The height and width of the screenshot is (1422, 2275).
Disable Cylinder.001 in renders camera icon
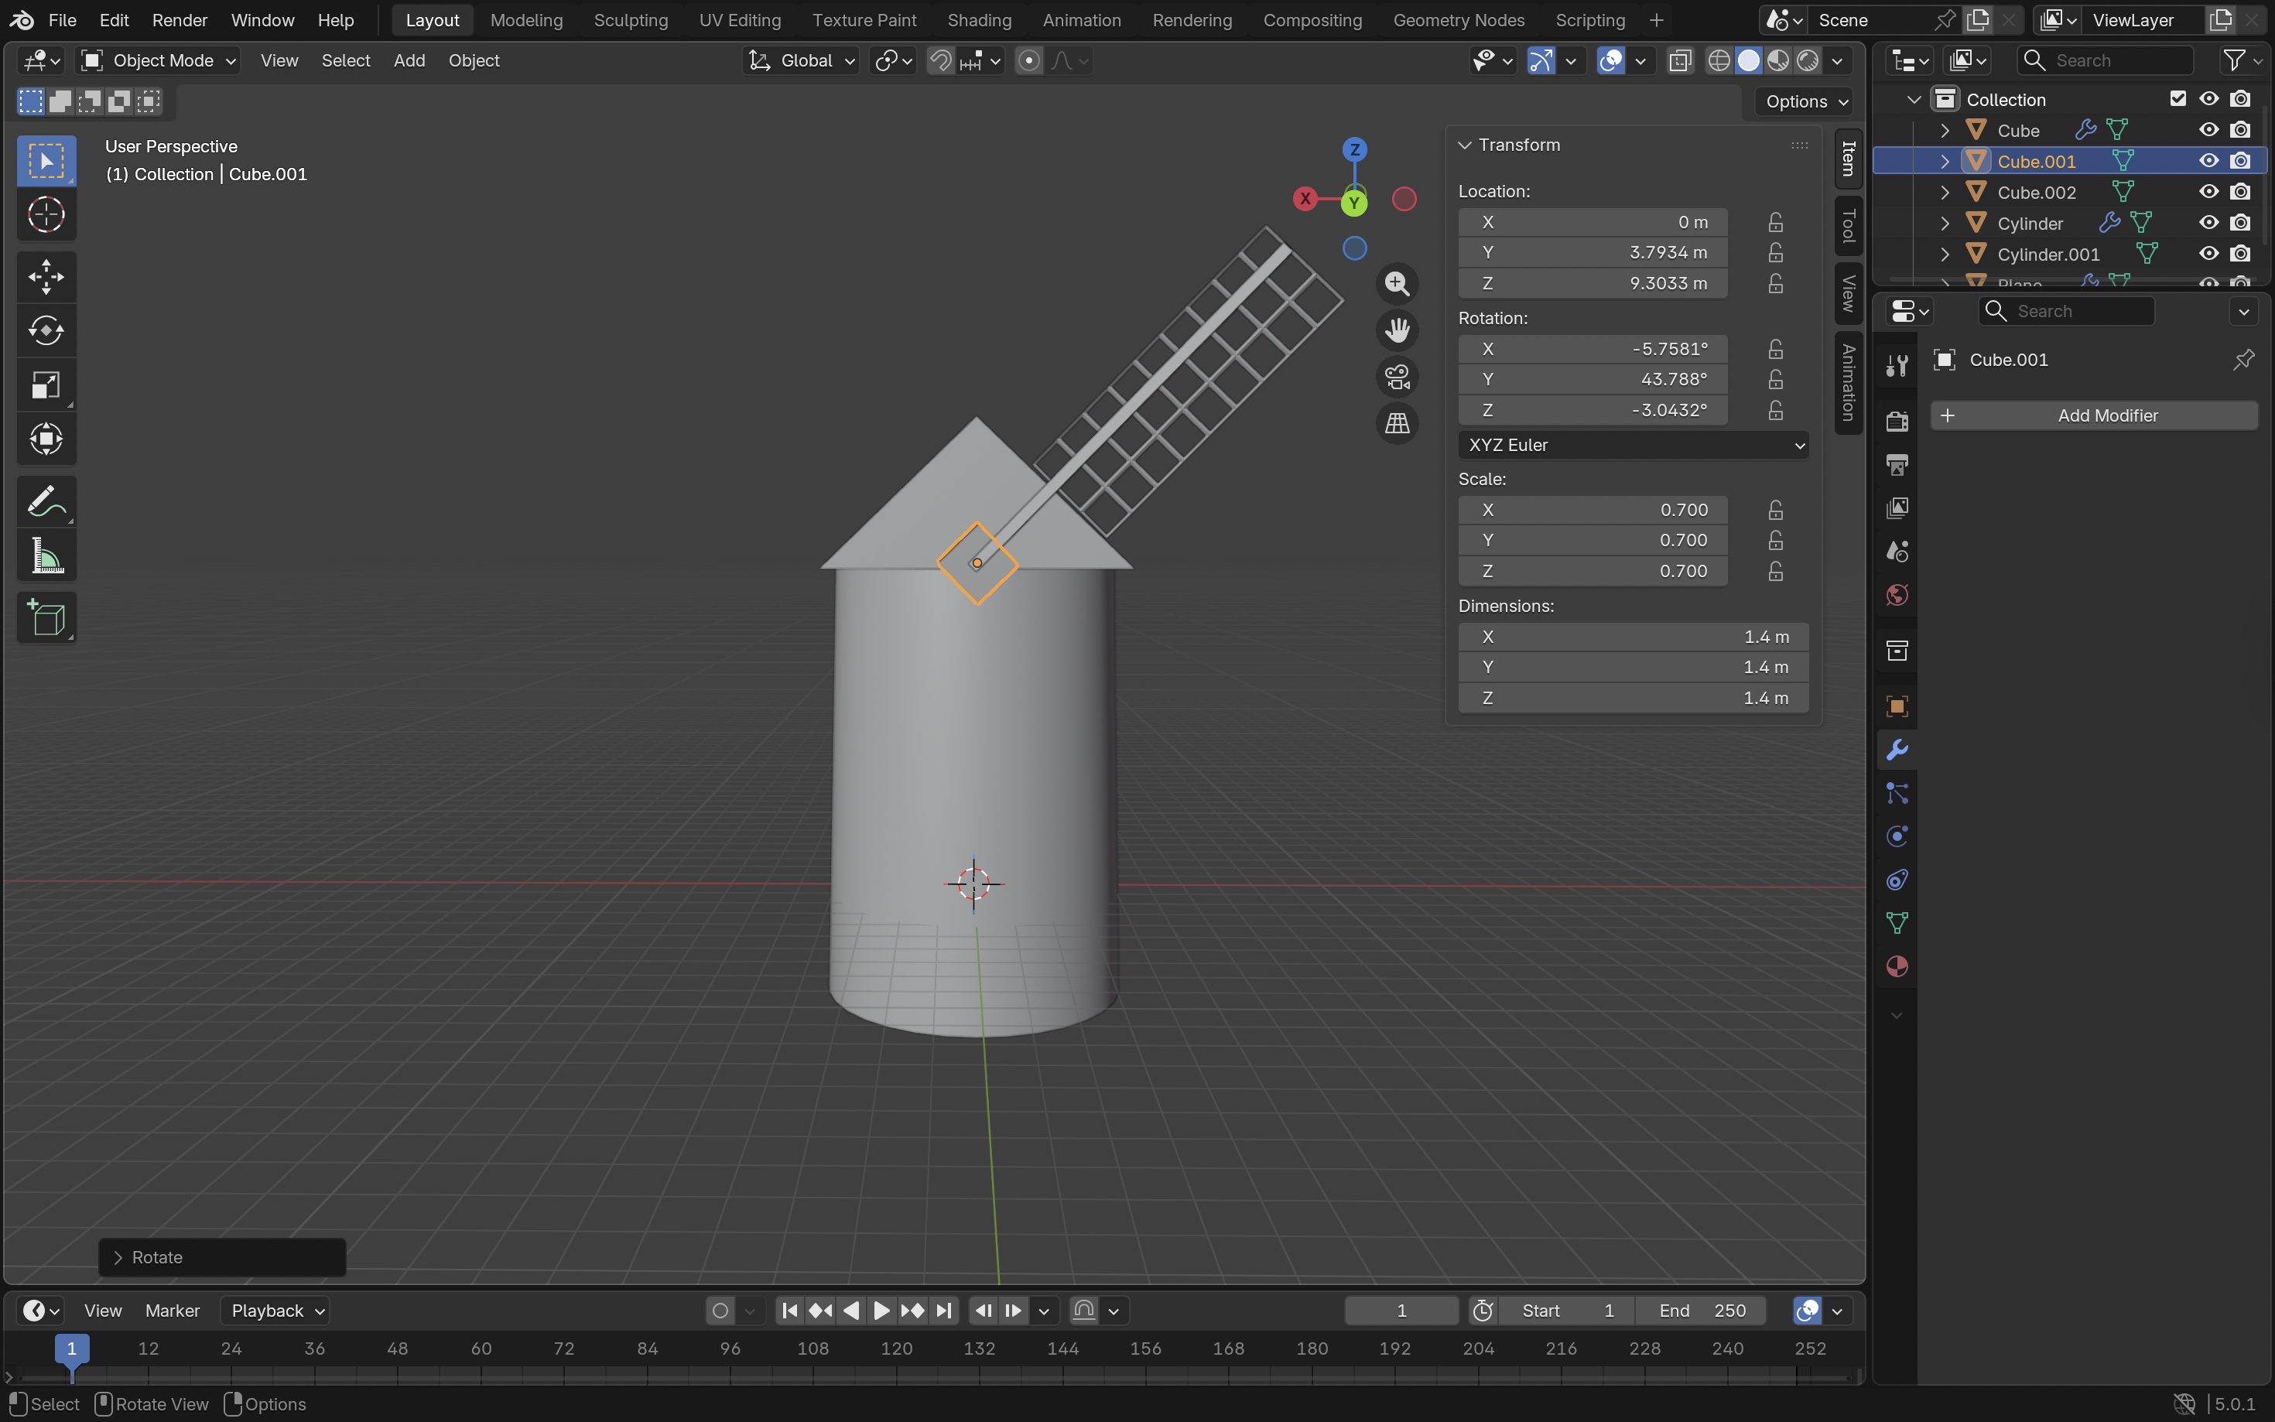(x=2240, y=254)
